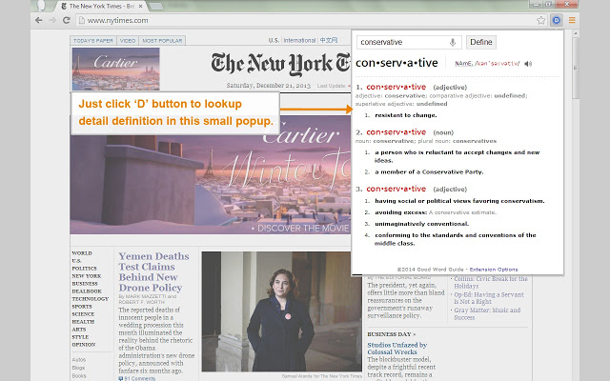The image size is (610, 381).
Task: Select Chinese edition link
Action: coord(328,40)
